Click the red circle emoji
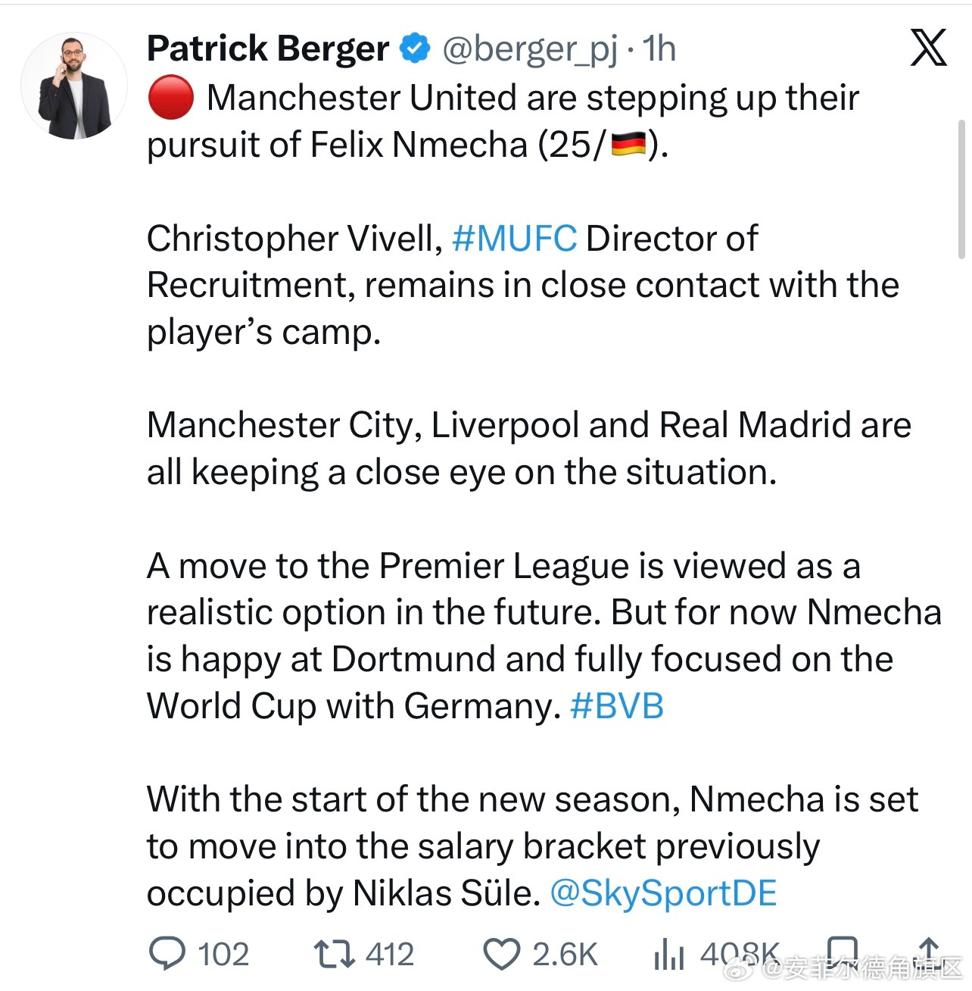Viewport: 972px width, 991px height. click(x=170, y=98)
